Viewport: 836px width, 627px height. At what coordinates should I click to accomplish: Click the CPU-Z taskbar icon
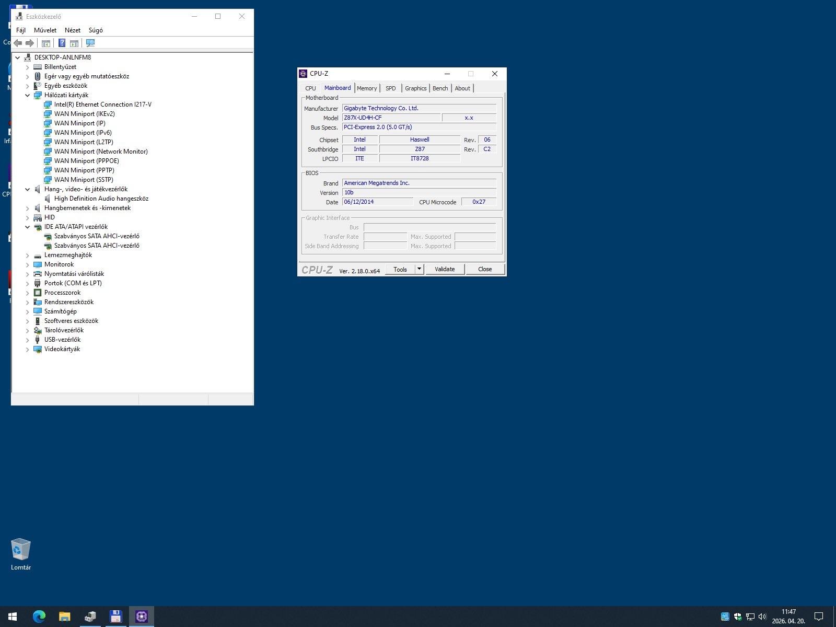141,617
